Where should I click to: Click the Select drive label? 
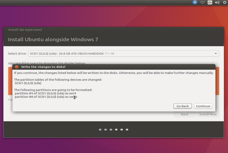click(x=17, y=53)
